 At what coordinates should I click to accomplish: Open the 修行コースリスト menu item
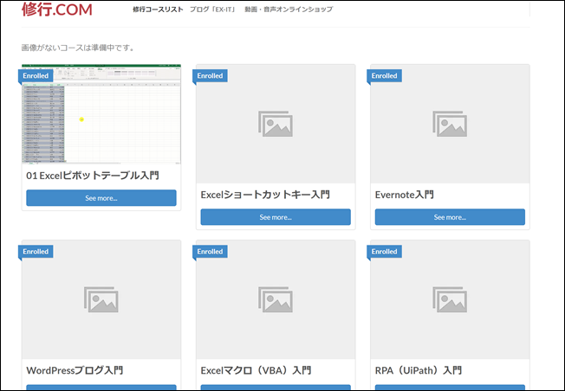158,10
